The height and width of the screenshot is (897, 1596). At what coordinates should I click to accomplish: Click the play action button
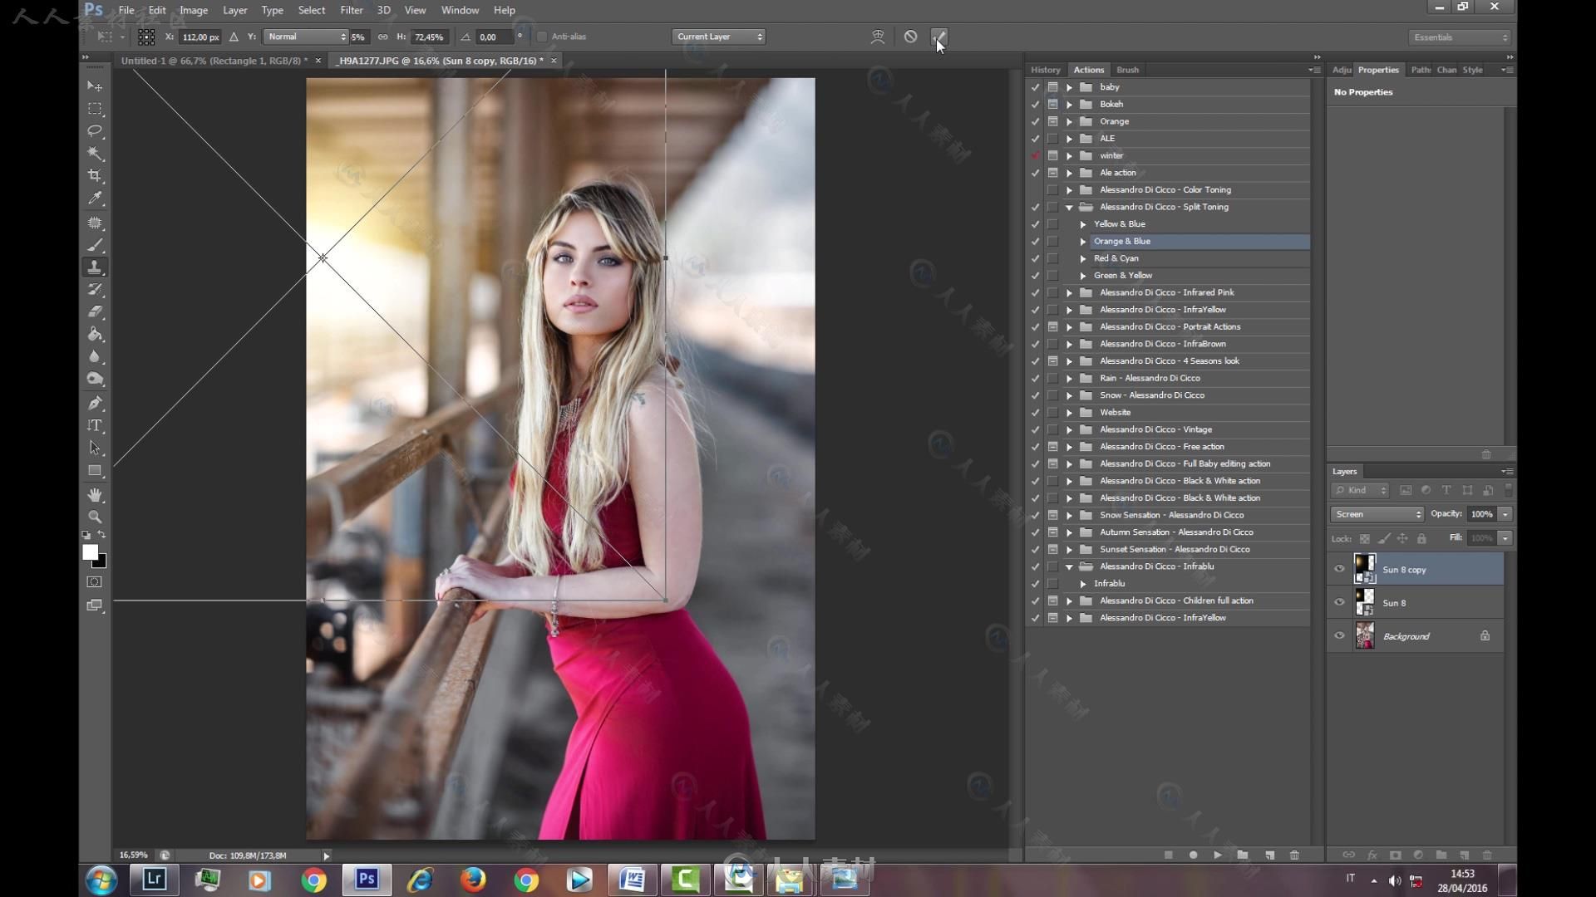tap(1218, 855)
